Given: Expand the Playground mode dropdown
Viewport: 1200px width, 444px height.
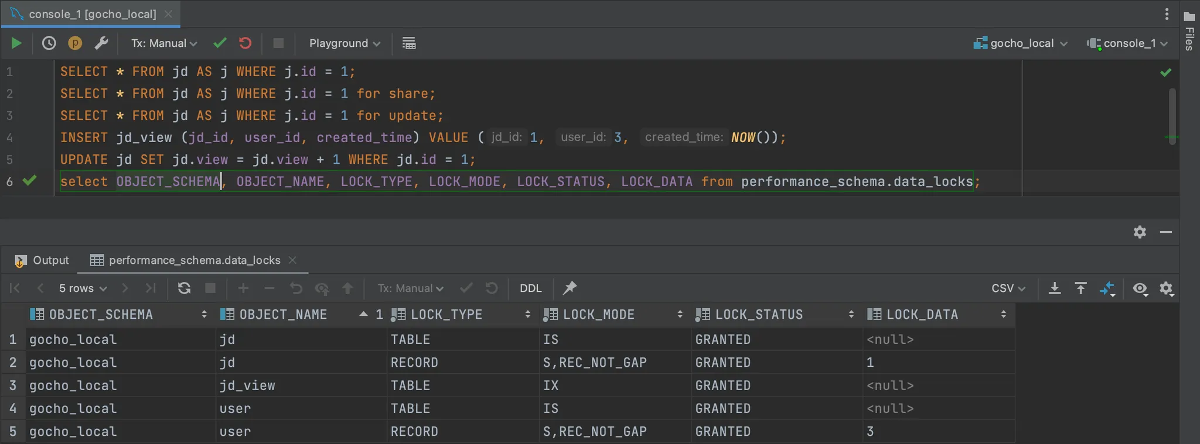Looking at the screenshot, I should (345, 43).
